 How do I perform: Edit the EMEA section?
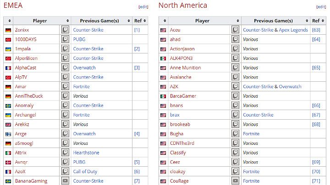click(x=143, y=7)
